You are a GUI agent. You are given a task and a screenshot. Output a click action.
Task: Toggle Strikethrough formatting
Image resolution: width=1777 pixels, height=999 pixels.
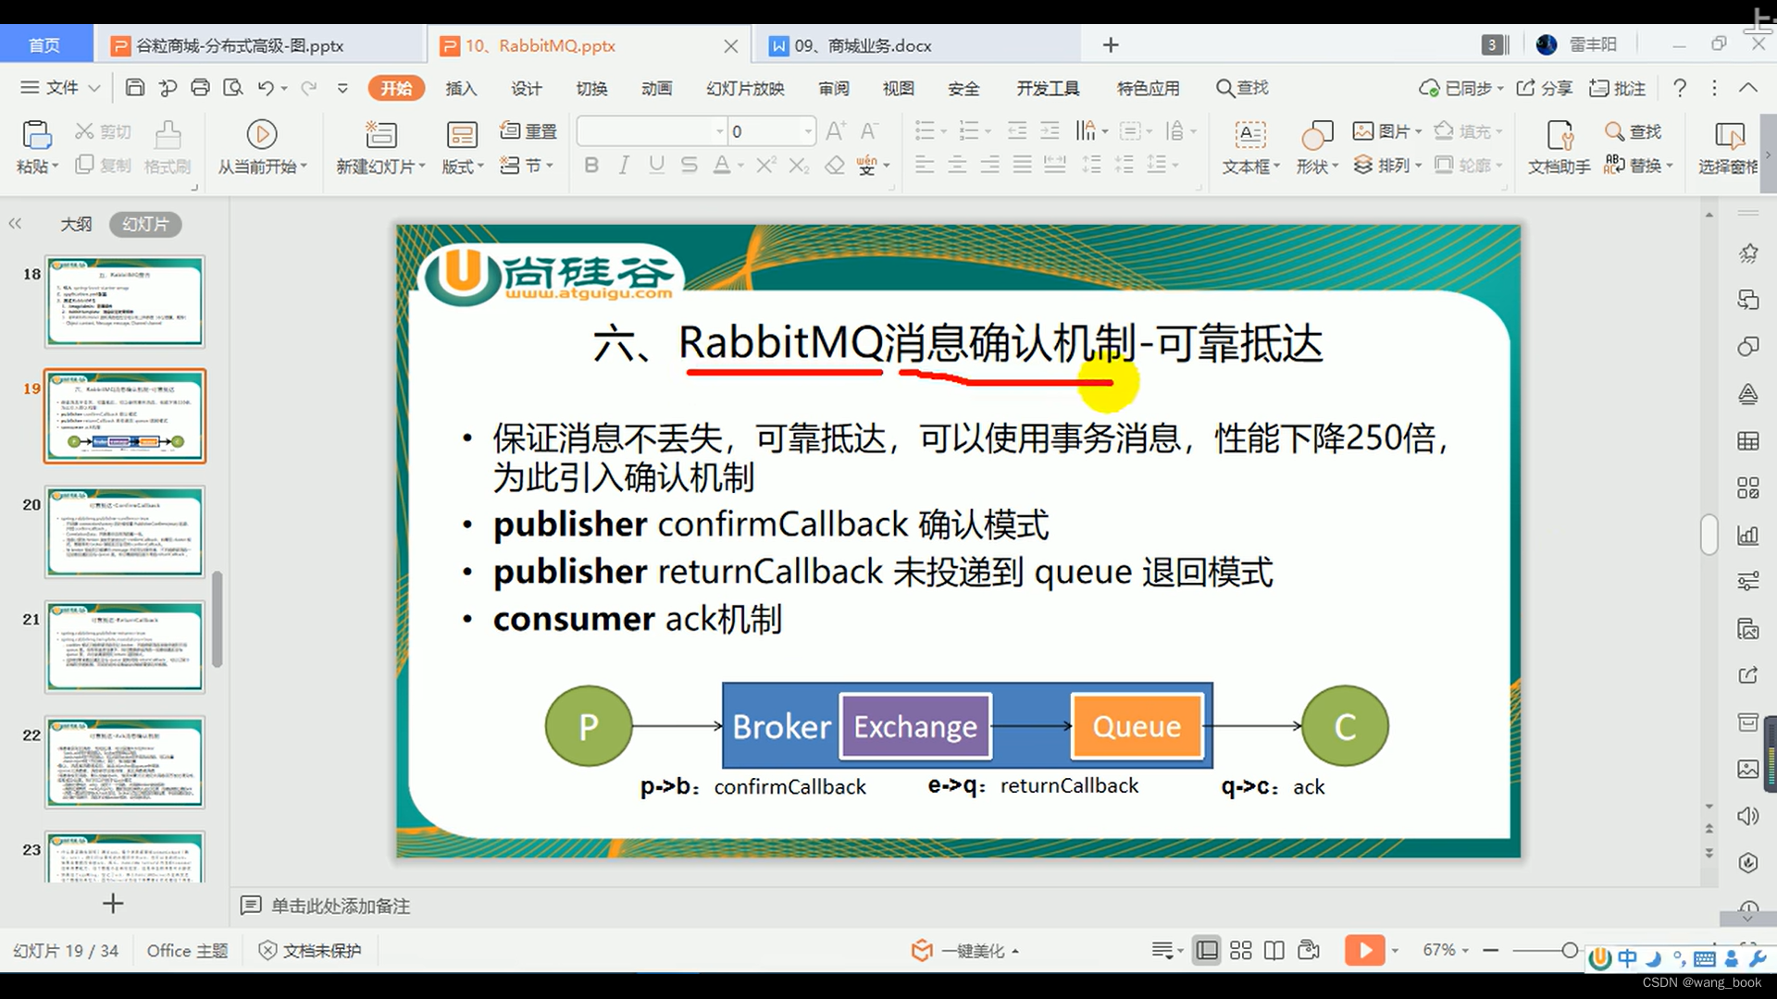point(690,166)
